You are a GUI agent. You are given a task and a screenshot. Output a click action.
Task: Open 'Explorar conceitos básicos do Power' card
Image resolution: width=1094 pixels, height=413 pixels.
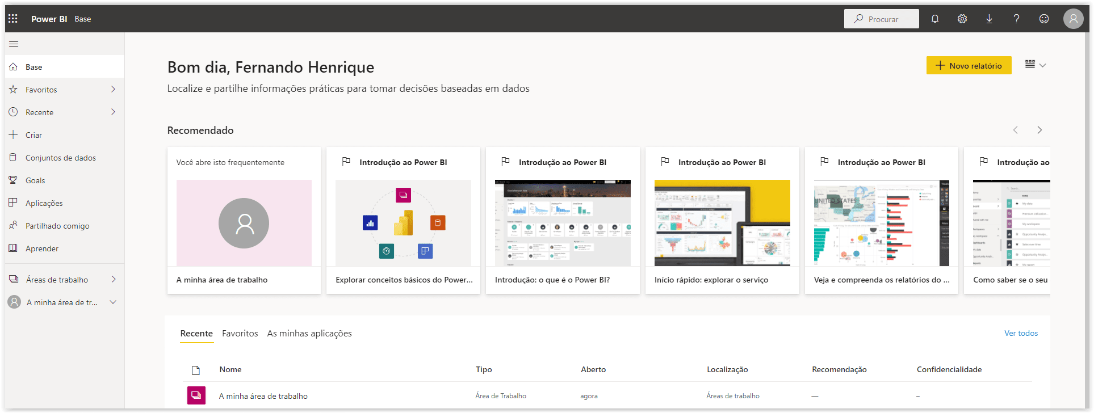(x=403, y=220)
